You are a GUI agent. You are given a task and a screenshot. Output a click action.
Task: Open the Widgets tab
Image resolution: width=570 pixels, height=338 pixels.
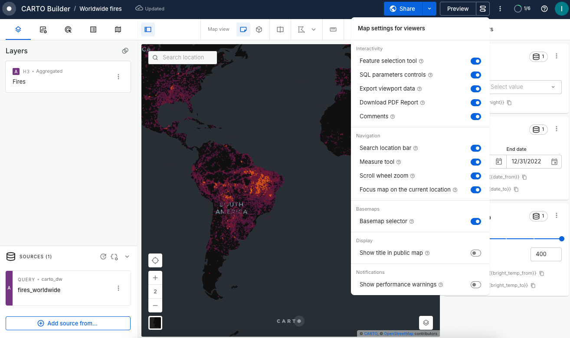pyautogui.click(x=43, y=29)
